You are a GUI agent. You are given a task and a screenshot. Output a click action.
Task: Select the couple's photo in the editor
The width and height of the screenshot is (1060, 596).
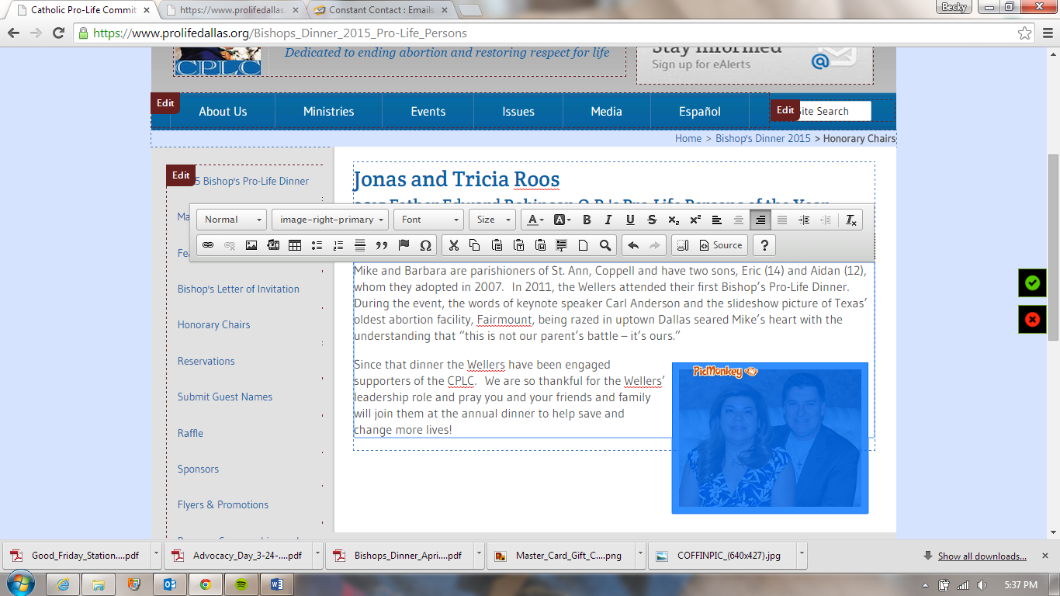click(770, 438)
